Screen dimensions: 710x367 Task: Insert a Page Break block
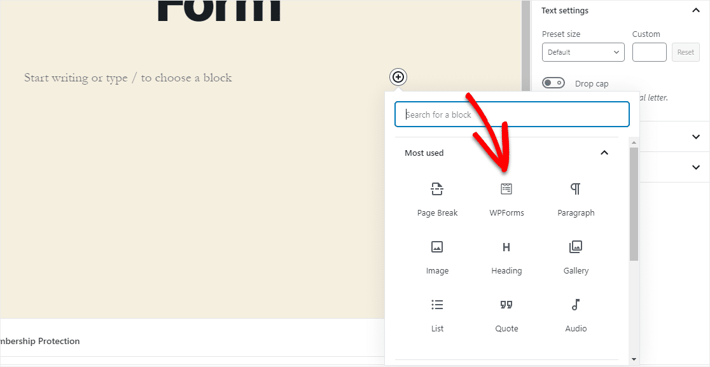(x=437, y=199)
